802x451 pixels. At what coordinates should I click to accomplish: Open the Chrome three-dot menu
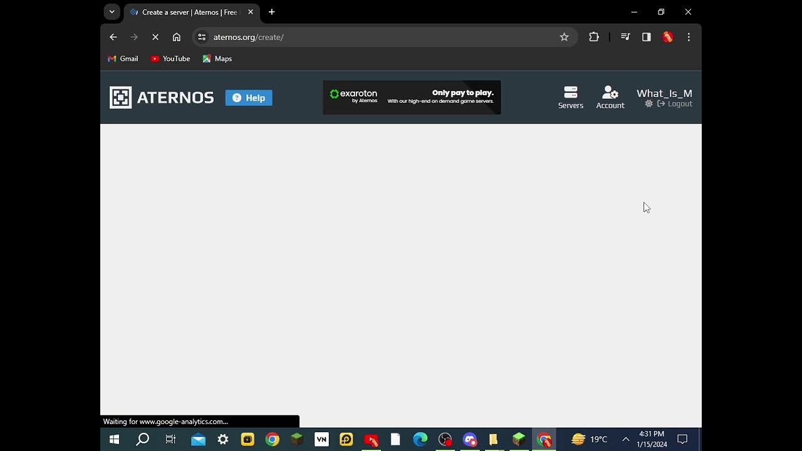click(x=689, y=37)
